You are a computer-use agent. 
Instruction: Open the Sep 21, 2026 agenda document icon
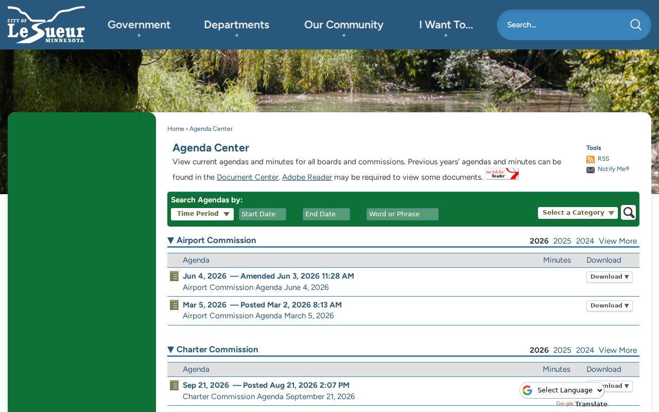[x=175, y=385]
